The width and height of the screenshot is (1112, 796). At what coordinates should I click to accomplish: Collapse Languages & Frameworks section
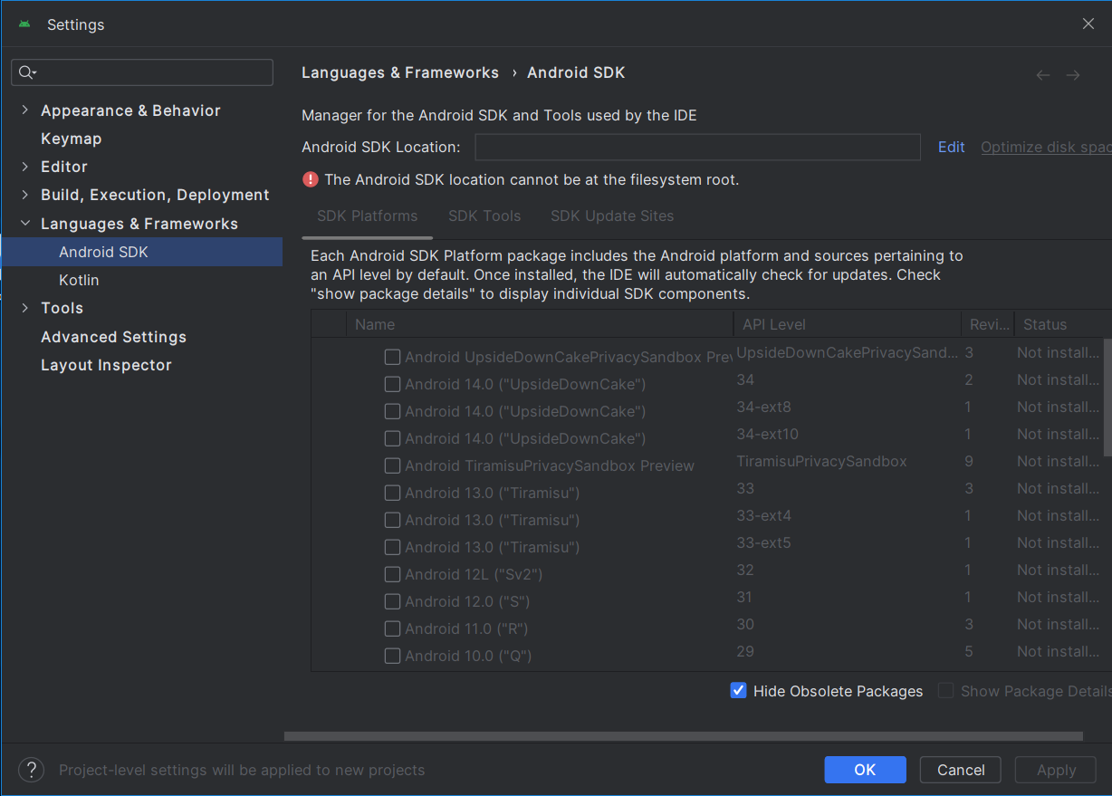25,224
